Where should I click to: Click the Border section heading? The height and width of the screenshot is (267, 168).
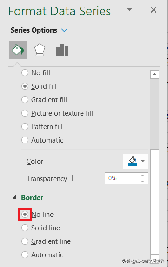click(32, 198)
